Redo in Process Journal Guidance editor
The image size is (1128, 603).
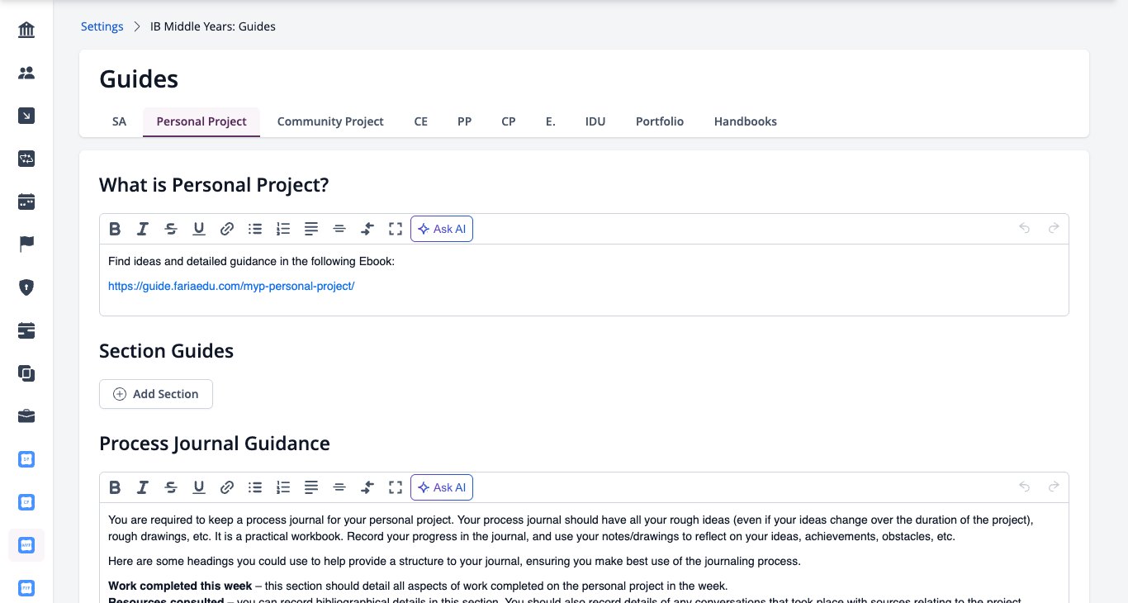pyautogui.click(x=1054, y=487)
